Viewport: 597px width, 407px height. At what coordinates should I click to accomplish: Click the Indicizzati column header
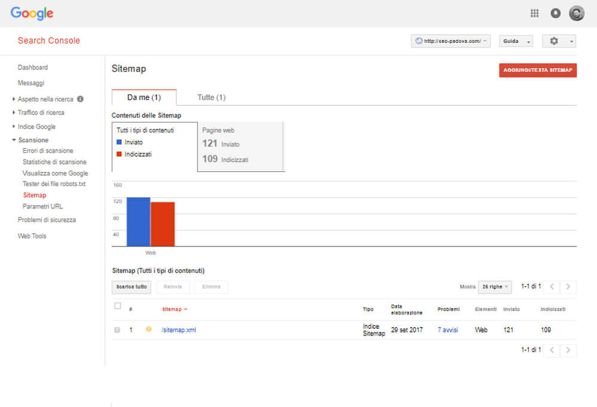pyautogui.click(x=553, y=309)
